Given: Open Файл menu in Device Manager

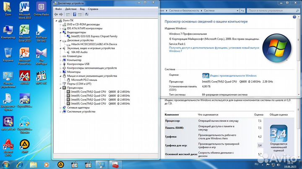Looking at the screenshot, I should click(58, 9).
